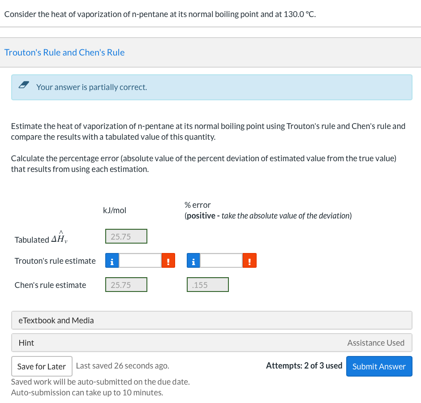Screen dimensions: 421x403
Task: Click the red warning icon on Trouton's kJ/mol field
Action: [x=168, y=261]
